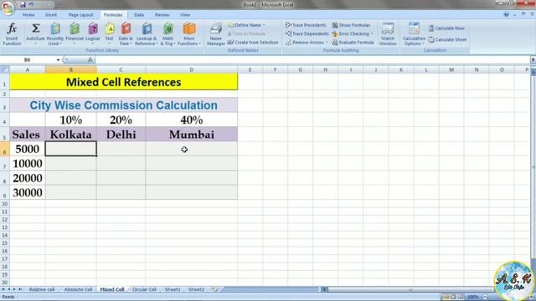Click Evaluate Formula
The height and width of the screenshot is (301, 536).
pos(353,43)
